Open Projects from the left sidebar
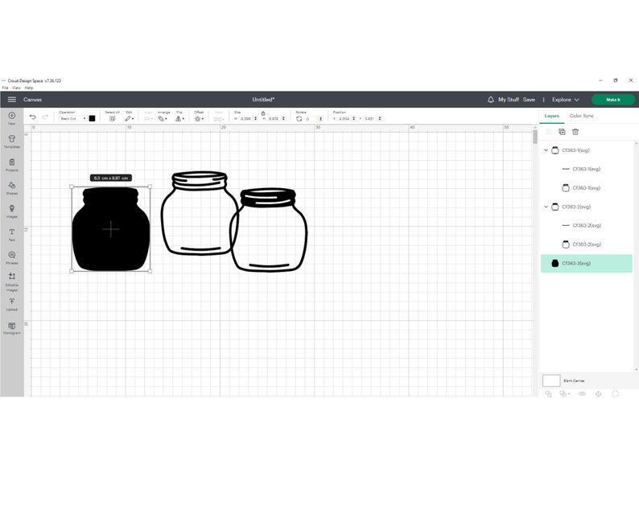The height and width of the screenshot is (513, 639). pos(12,165)
